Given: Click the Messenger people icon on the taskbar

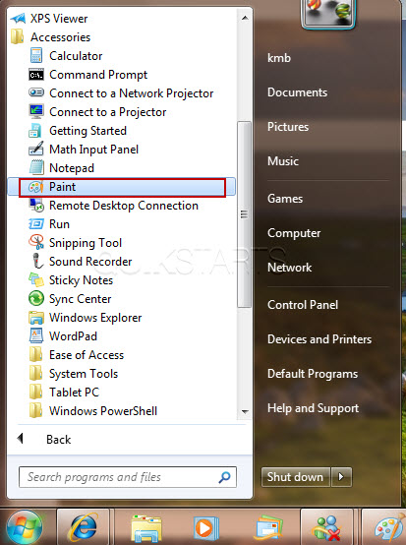Looking at the screenshot, I should [x=326, y=528].
